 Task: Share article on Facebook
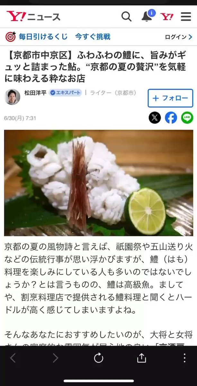171,118
